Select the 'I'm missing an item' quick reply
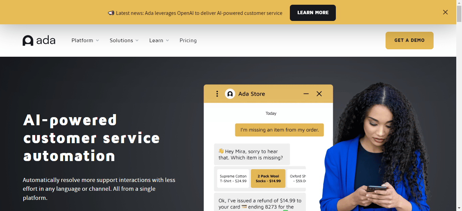462x211 pixels. pos(279,130)
